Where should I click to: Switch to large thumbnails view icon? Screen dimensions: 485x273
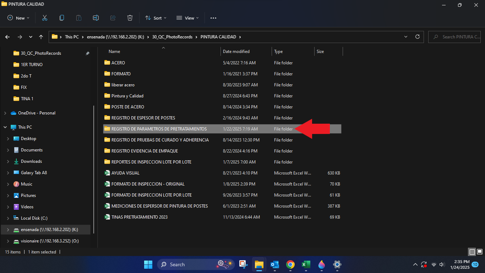click(480, 252)
